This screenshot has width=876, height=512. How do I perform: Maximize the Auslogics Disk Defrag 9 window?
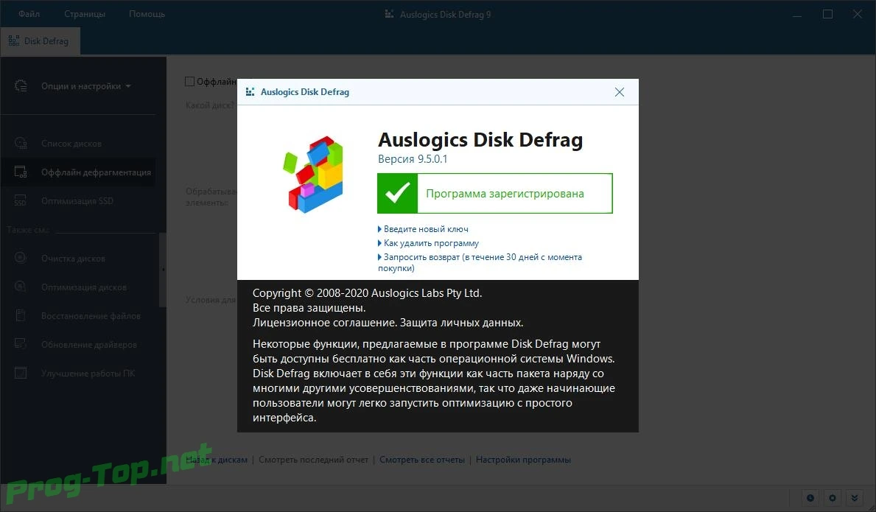click(827, 14)
